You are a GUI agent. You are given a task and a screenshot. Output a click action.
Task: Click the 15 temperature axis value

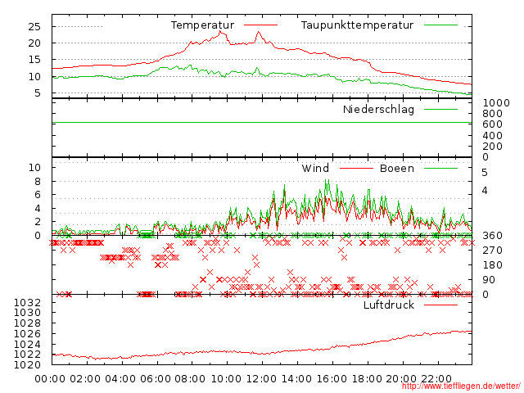[34, 60]
